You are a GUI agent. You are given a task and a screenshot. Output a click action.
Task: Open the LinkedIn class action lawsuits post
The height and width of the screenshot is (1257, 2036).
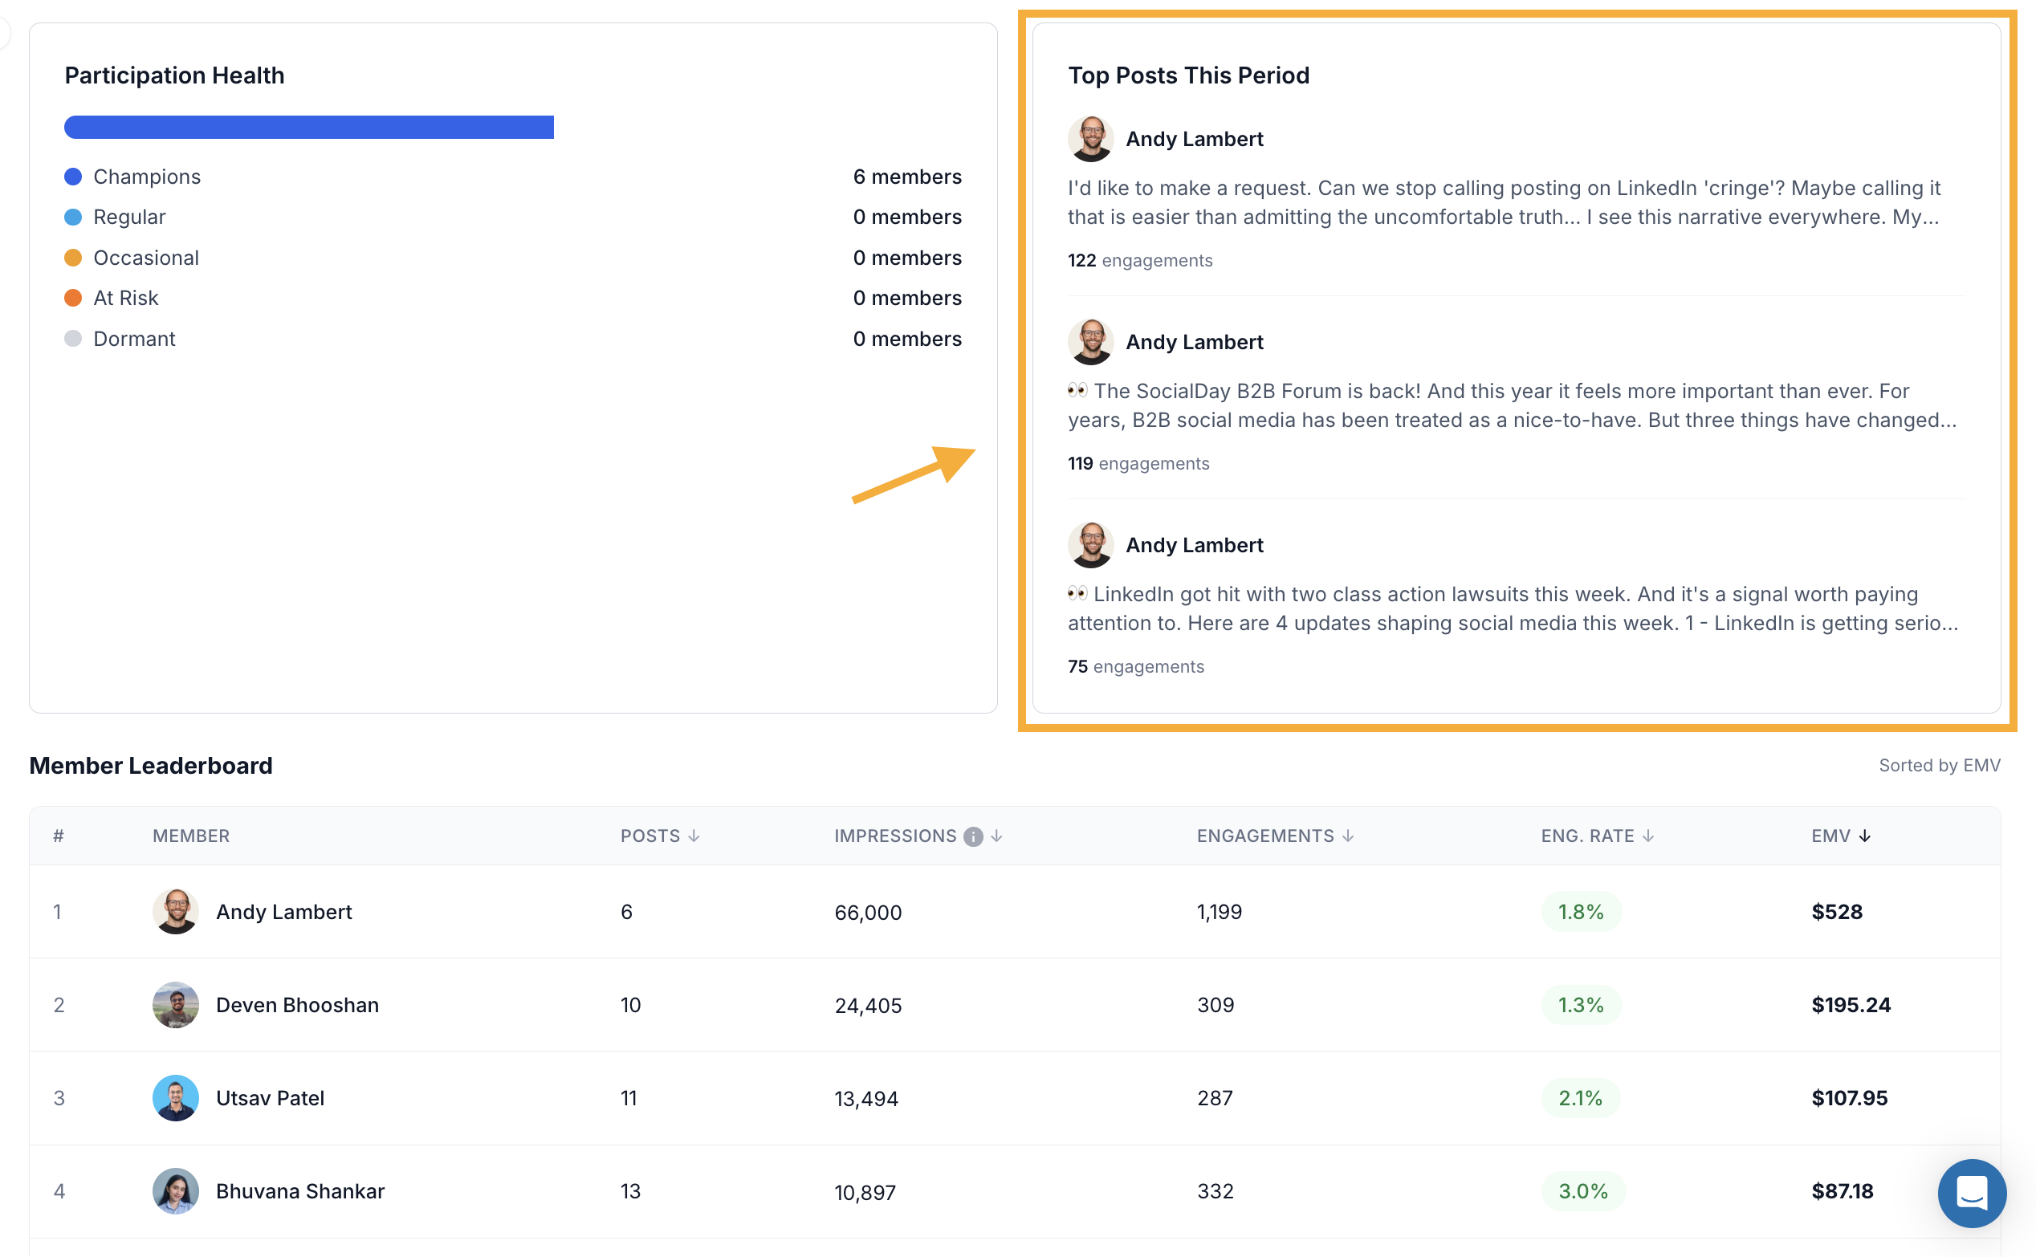[1513, 608]
